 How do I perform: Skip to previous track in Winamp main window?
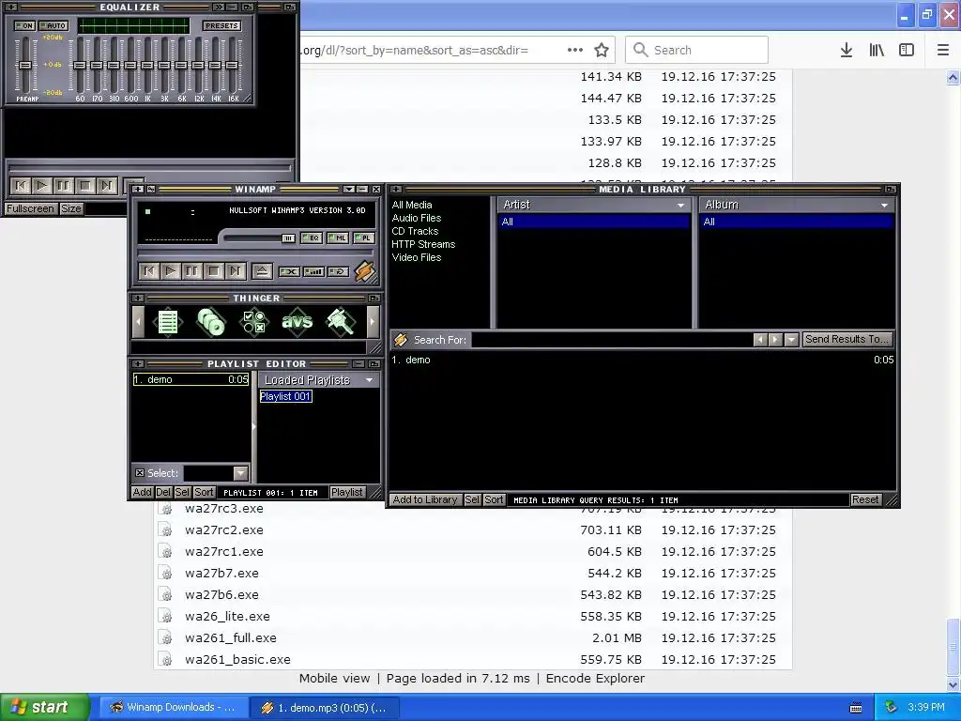coord(149,271)
